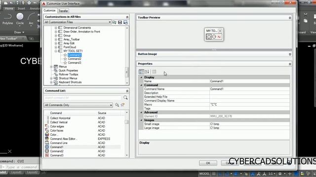
Task: Select Arc tool in AutoCAD ribbon
Action: pyautogui.click(x=31, y=19)
